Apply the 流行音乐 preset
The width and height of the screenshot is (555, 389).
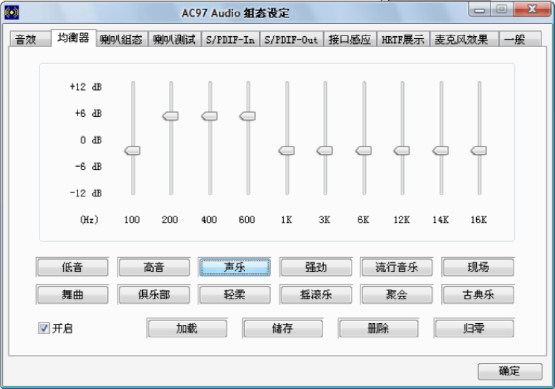397,268
